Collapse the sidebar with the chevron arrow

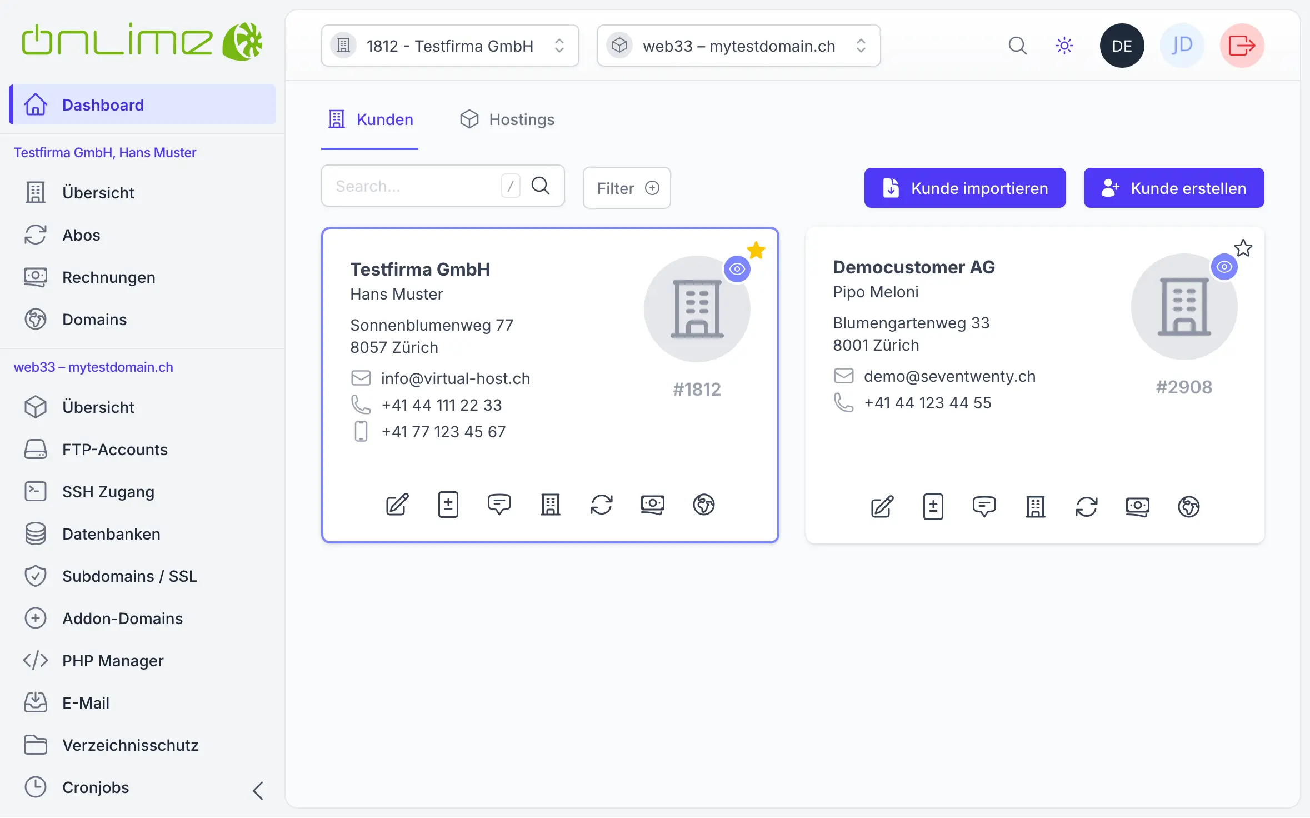[258, 790]
